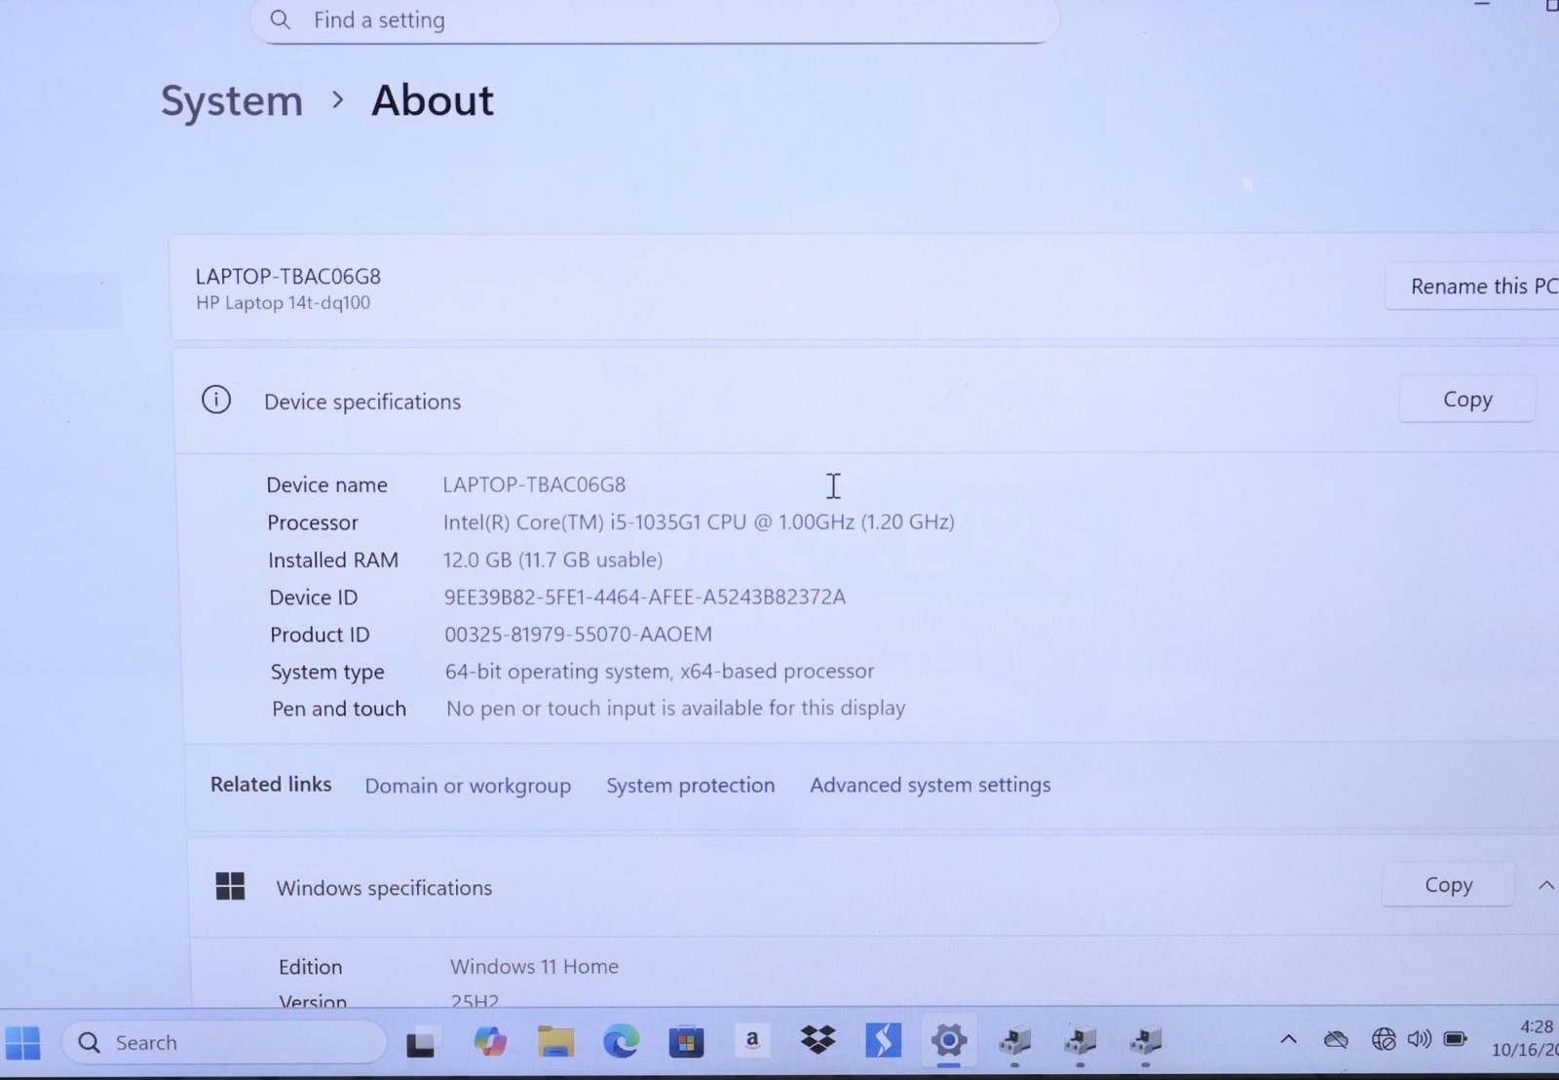Select the Installed RAM value 12.0 GB
The image size is (1559, 1080).
click(x=552, y=559)
